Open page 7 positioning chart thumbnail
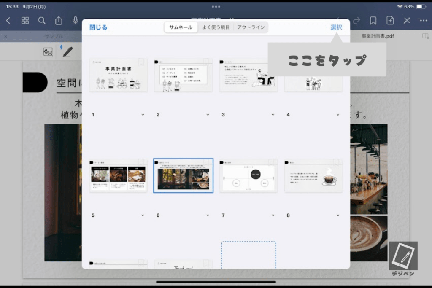The image size is (432, 288). [248, 176]
